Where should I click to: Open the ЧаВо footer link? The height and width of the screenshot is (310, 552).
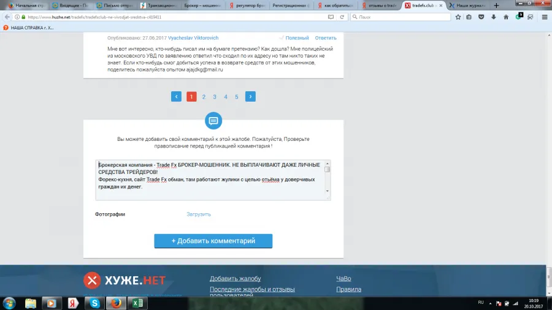coord(343,278)
